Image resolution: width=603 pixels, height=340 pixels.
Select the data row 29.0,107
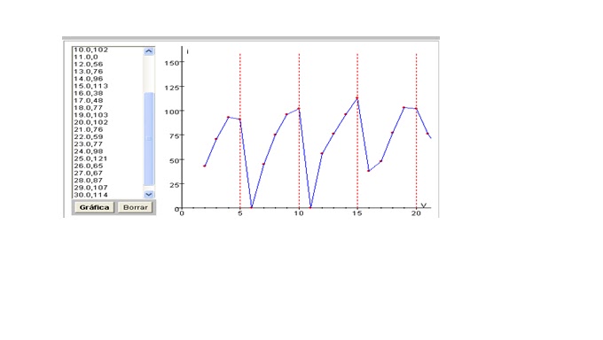[90, 189]
